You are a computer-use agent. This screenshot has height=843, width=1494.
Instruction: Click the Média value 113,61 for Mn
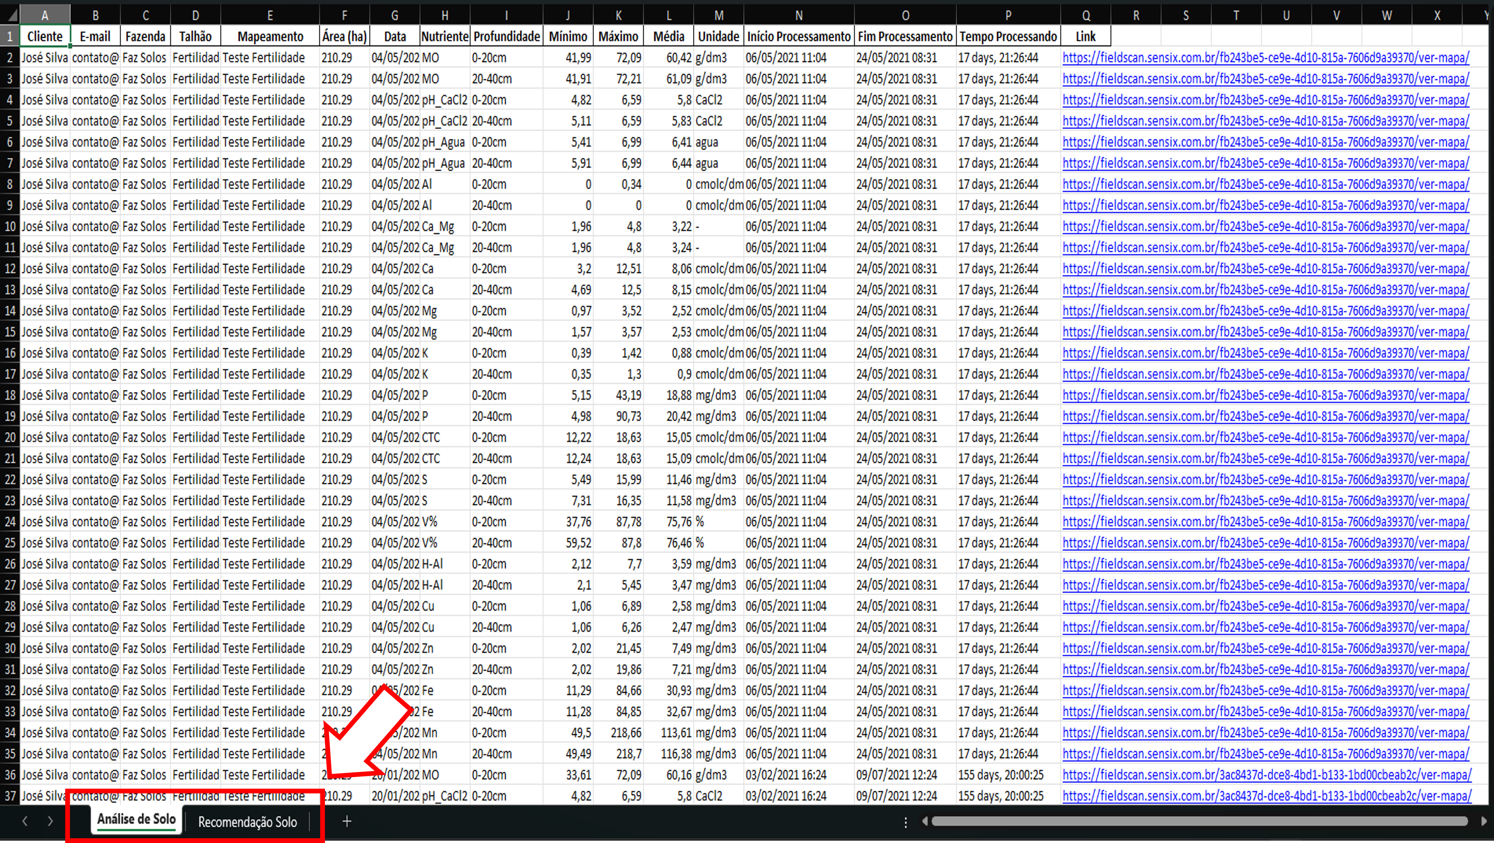[676, 733]
